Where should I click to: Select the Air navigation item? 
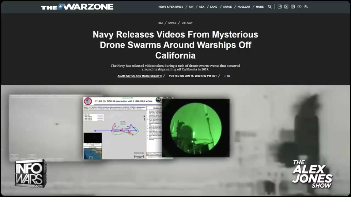pos(191,7)
